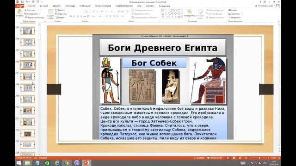Select slide thumbnail 250
296x166 pixels.
[x=28, y=111]
